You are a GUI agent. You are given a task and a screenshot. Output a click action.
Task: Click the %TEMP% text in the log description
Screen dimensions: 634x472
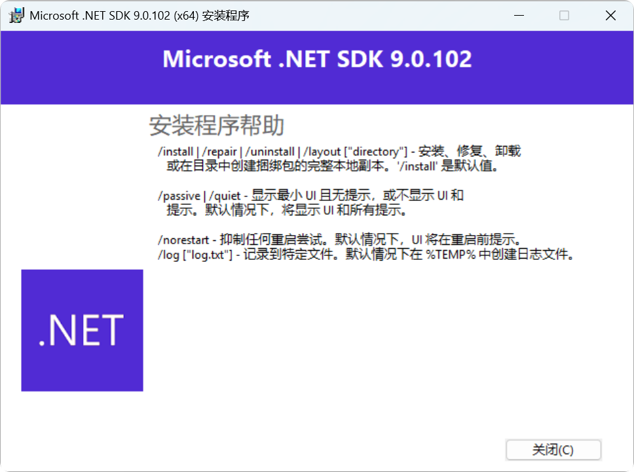tap(451, 255)
